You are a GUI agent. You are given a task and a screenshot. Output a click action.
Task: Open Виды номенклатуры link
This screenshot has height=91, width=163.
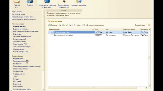(20, 29)
